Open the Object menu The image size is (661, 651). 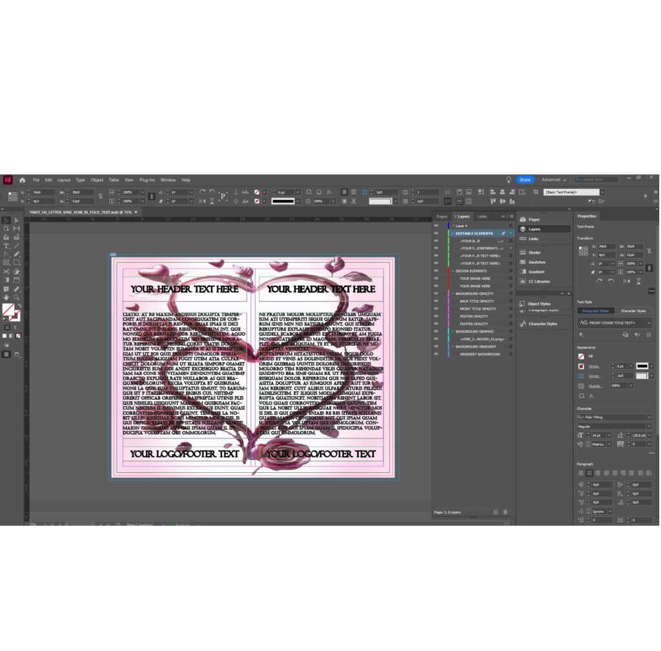tap(97, 180)
